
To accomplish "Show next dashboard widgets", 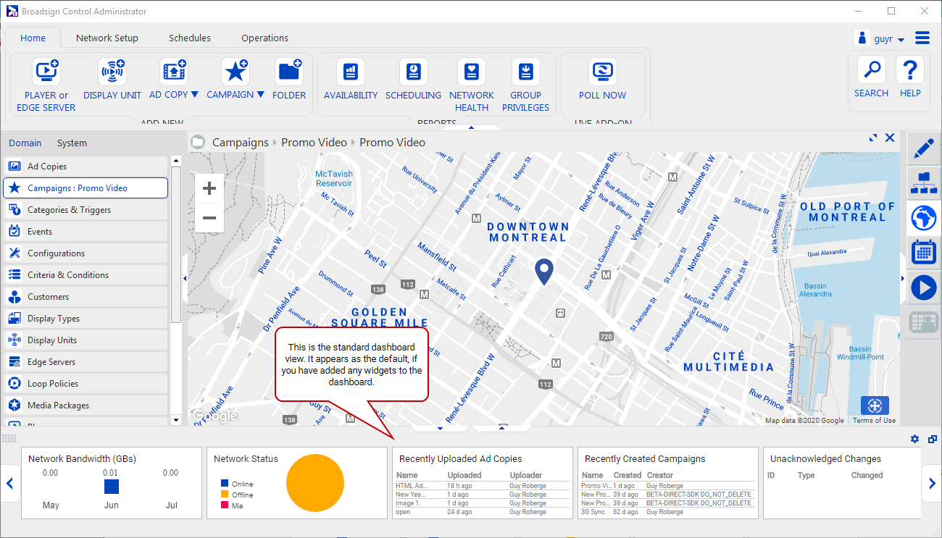I will pos(932,484).
